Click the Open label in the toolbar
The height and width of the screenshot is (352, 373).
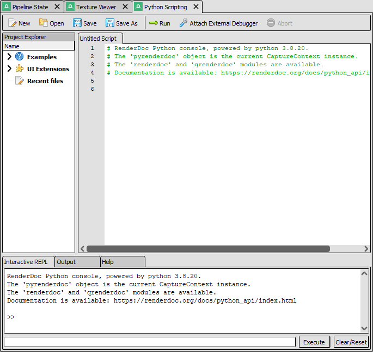click(57, 23)
